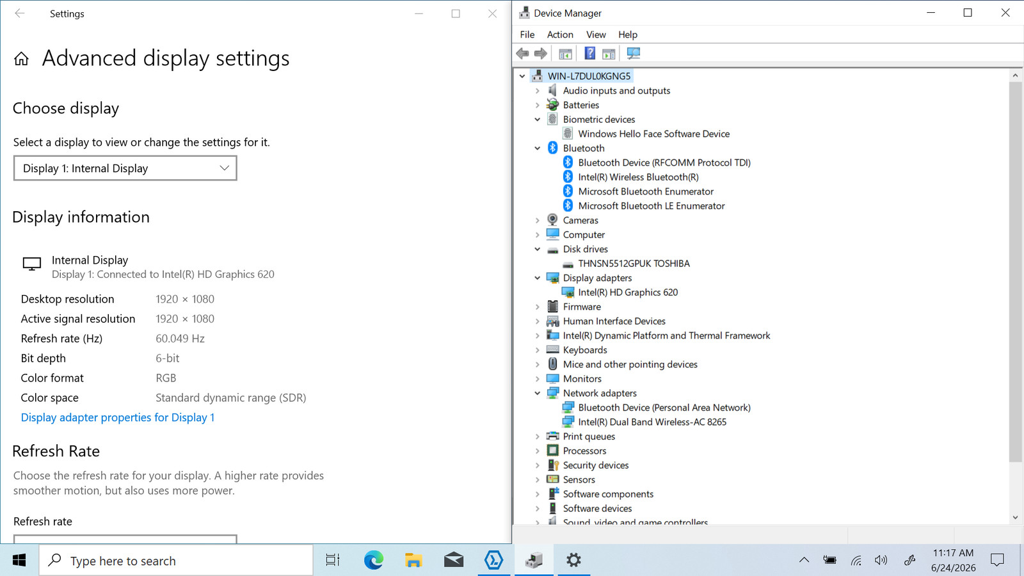Open the volume control in system tray
1024x576 pixels.
point(881,561)
